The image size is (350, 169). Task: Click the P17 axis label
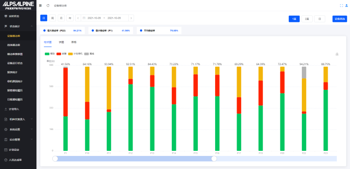(x=239, y=154)
